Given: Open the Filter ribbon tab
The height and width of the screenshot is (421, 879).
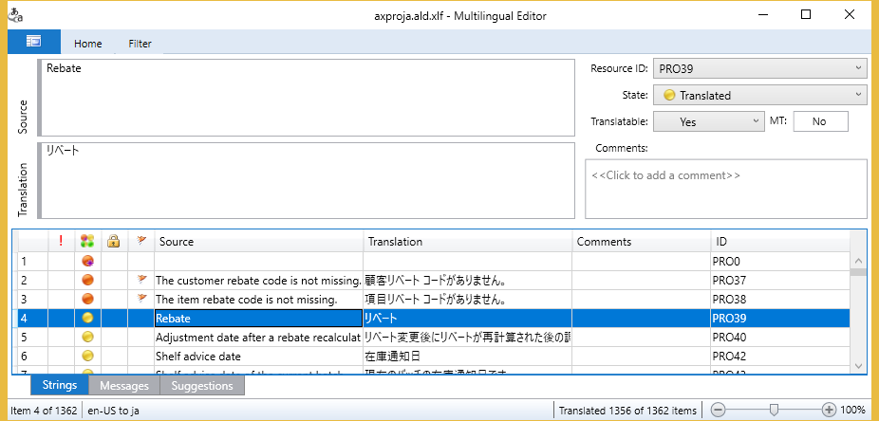Looking at the screenshot, I should tap(140, 43).
